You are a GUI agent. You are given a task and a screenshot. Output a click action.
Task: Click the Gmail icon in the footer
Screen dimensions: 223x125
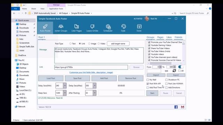[x=183, y=107]
